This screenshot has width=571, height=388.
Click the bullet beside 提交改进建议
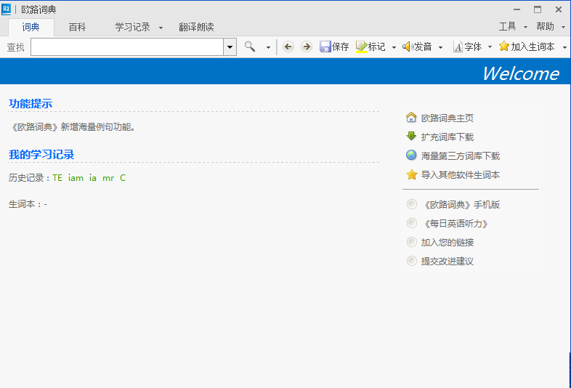pos(411,261)
